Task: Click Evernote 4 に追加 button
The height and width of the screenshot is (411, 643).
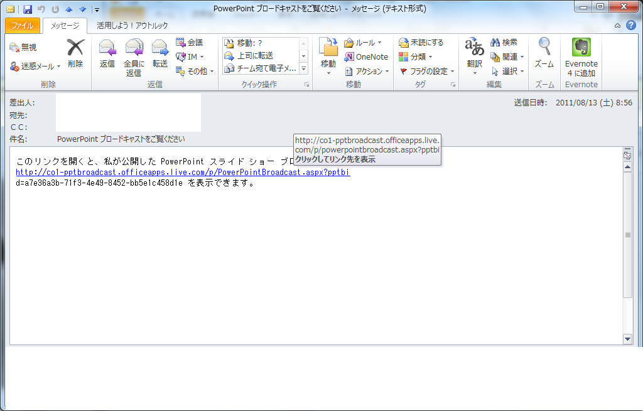Action: click(x=581, y=57)
